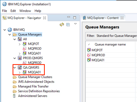Select MQPROD under the All set
Screen dimensions: 137x102
pos(35,49)
